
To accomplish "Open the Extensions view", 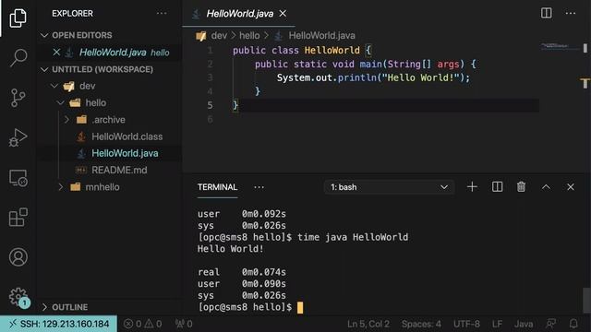I will coord(18,218).
